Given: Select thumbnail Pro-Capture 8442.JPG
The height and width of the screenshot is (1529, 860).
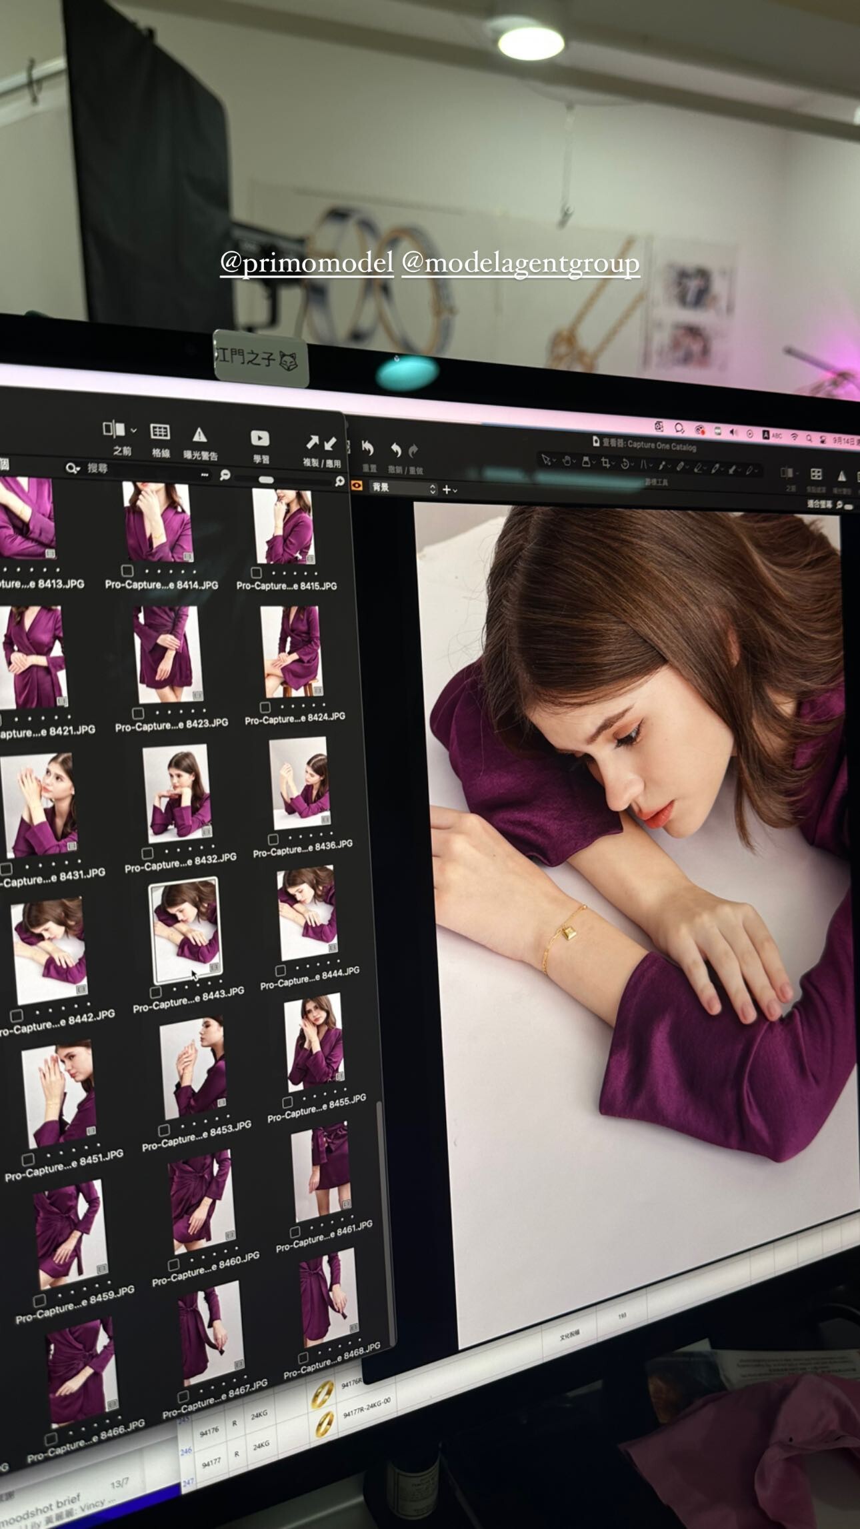Looking at the screenshot, I should (x=50, y=950).
